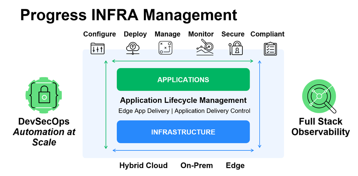Click the Full Stack Observability text label
Viewport: 358px width, 176px height.
click(321, 127)
